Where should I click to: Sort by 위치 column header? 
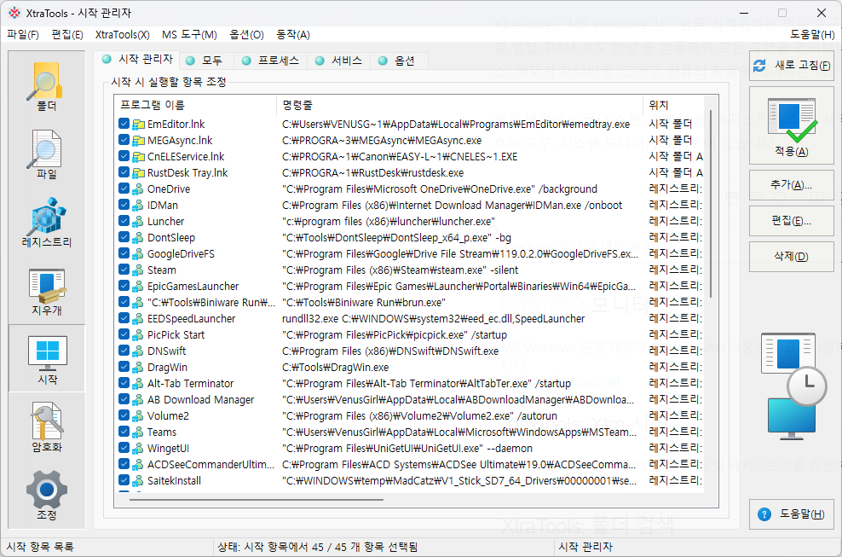click(x=673, y=105)
